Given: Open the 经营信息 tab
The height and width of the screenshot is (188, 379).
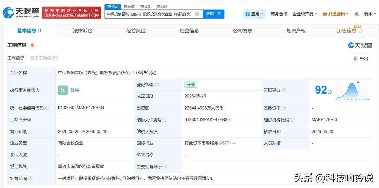Looking at the screenshot, I should 189,31.
